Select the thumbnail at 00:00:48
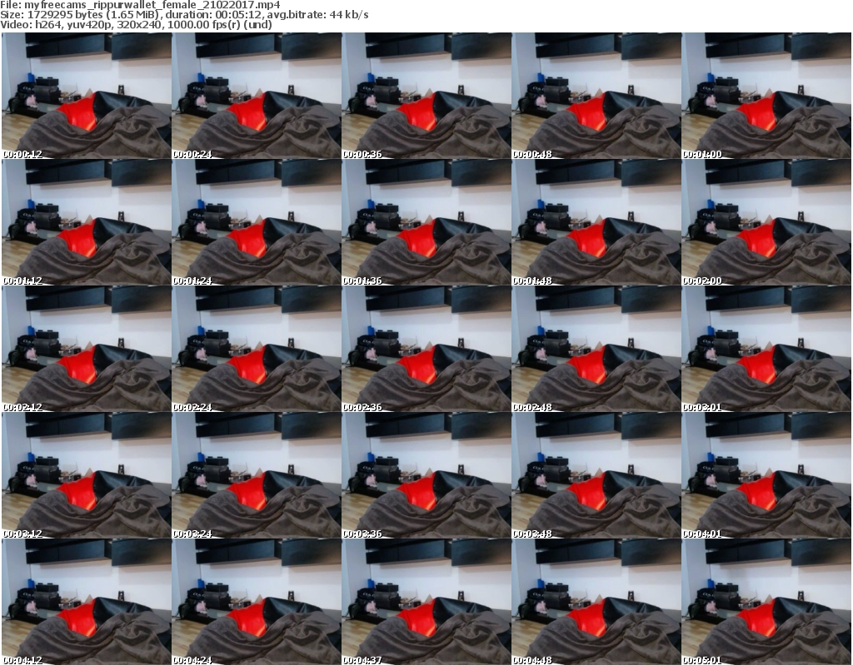The image size is (853, 665). [x=596, y=96]
